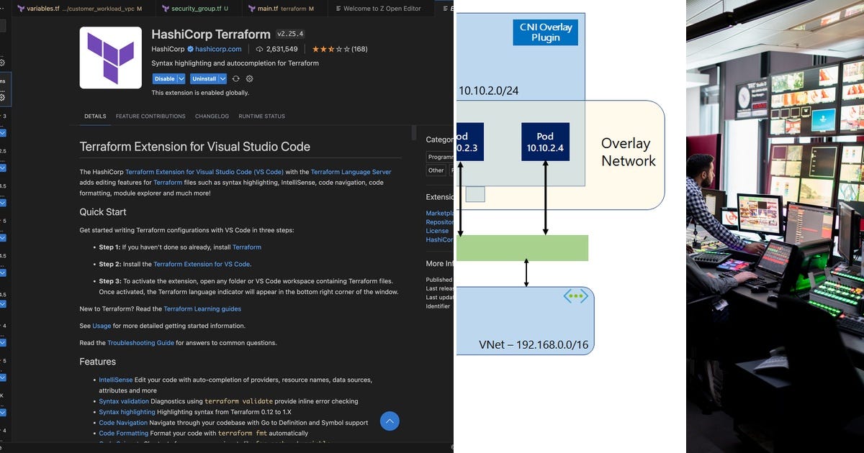
Task: Switch to the FEATURE CONTRIBUTIONS tab
Action: pos(150,116)
